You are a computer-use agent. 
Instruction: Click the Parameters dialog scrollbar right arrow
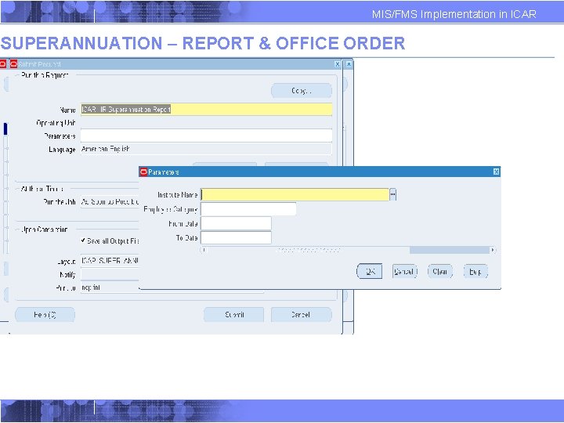pos(493,250)
